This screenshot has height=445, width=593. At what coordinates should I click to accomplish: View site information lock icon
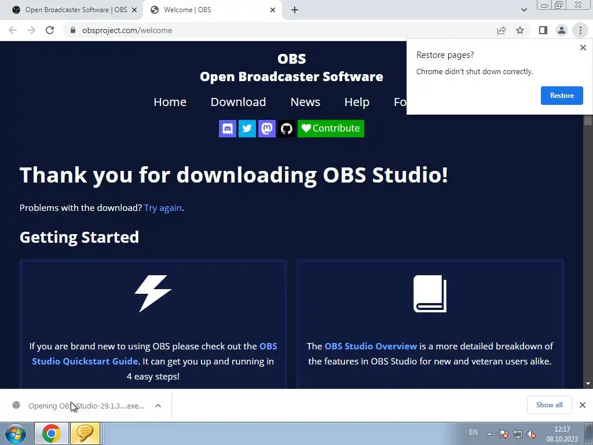click(73, 30)
